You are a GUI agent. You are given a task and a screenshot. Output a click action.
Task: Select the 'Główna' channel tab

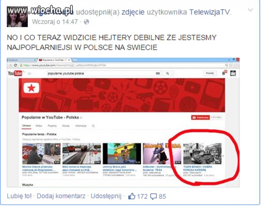pos(27,126)
